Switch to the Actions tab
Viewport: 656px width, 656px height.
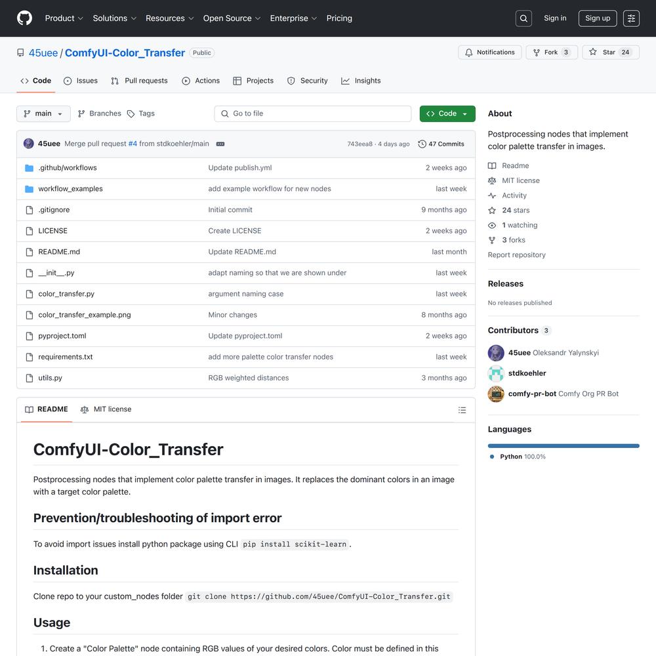[201, 81]
